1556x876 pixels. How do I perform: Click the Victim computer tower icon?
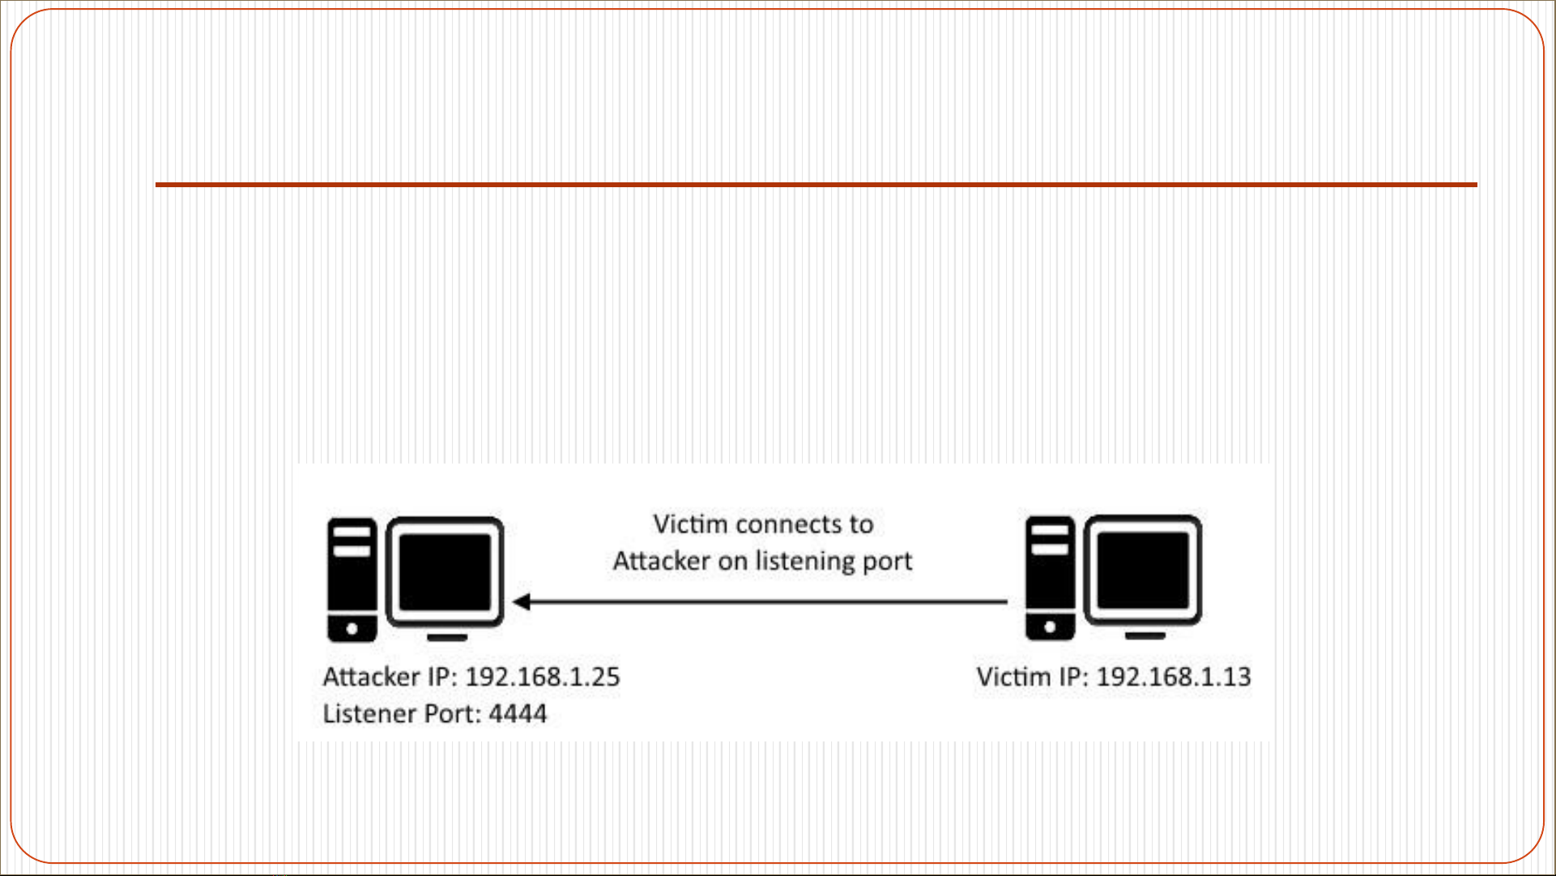click(x=1051, y=579)
